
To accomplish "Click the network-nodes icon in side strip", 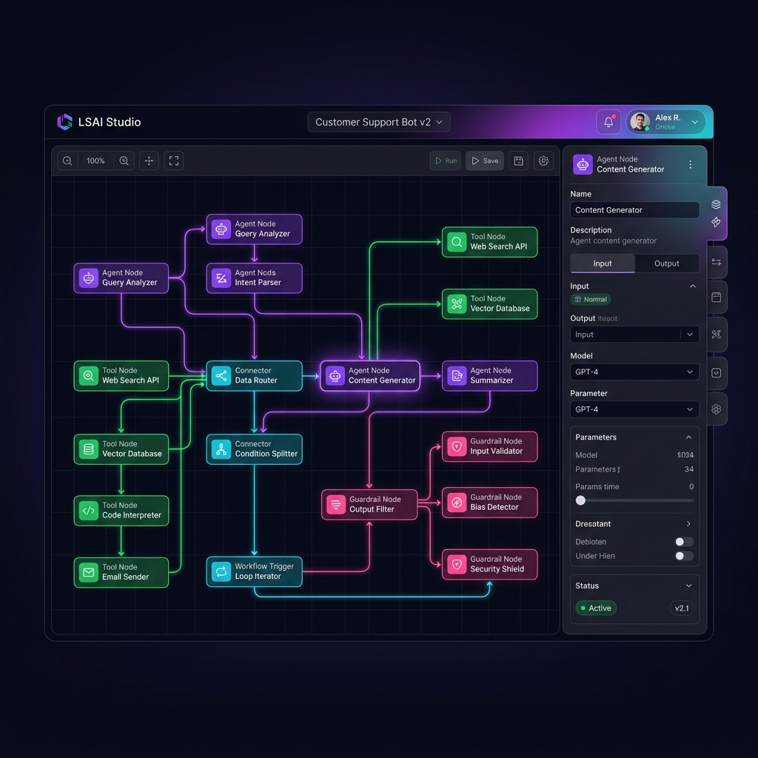I will tap(716, 335).
